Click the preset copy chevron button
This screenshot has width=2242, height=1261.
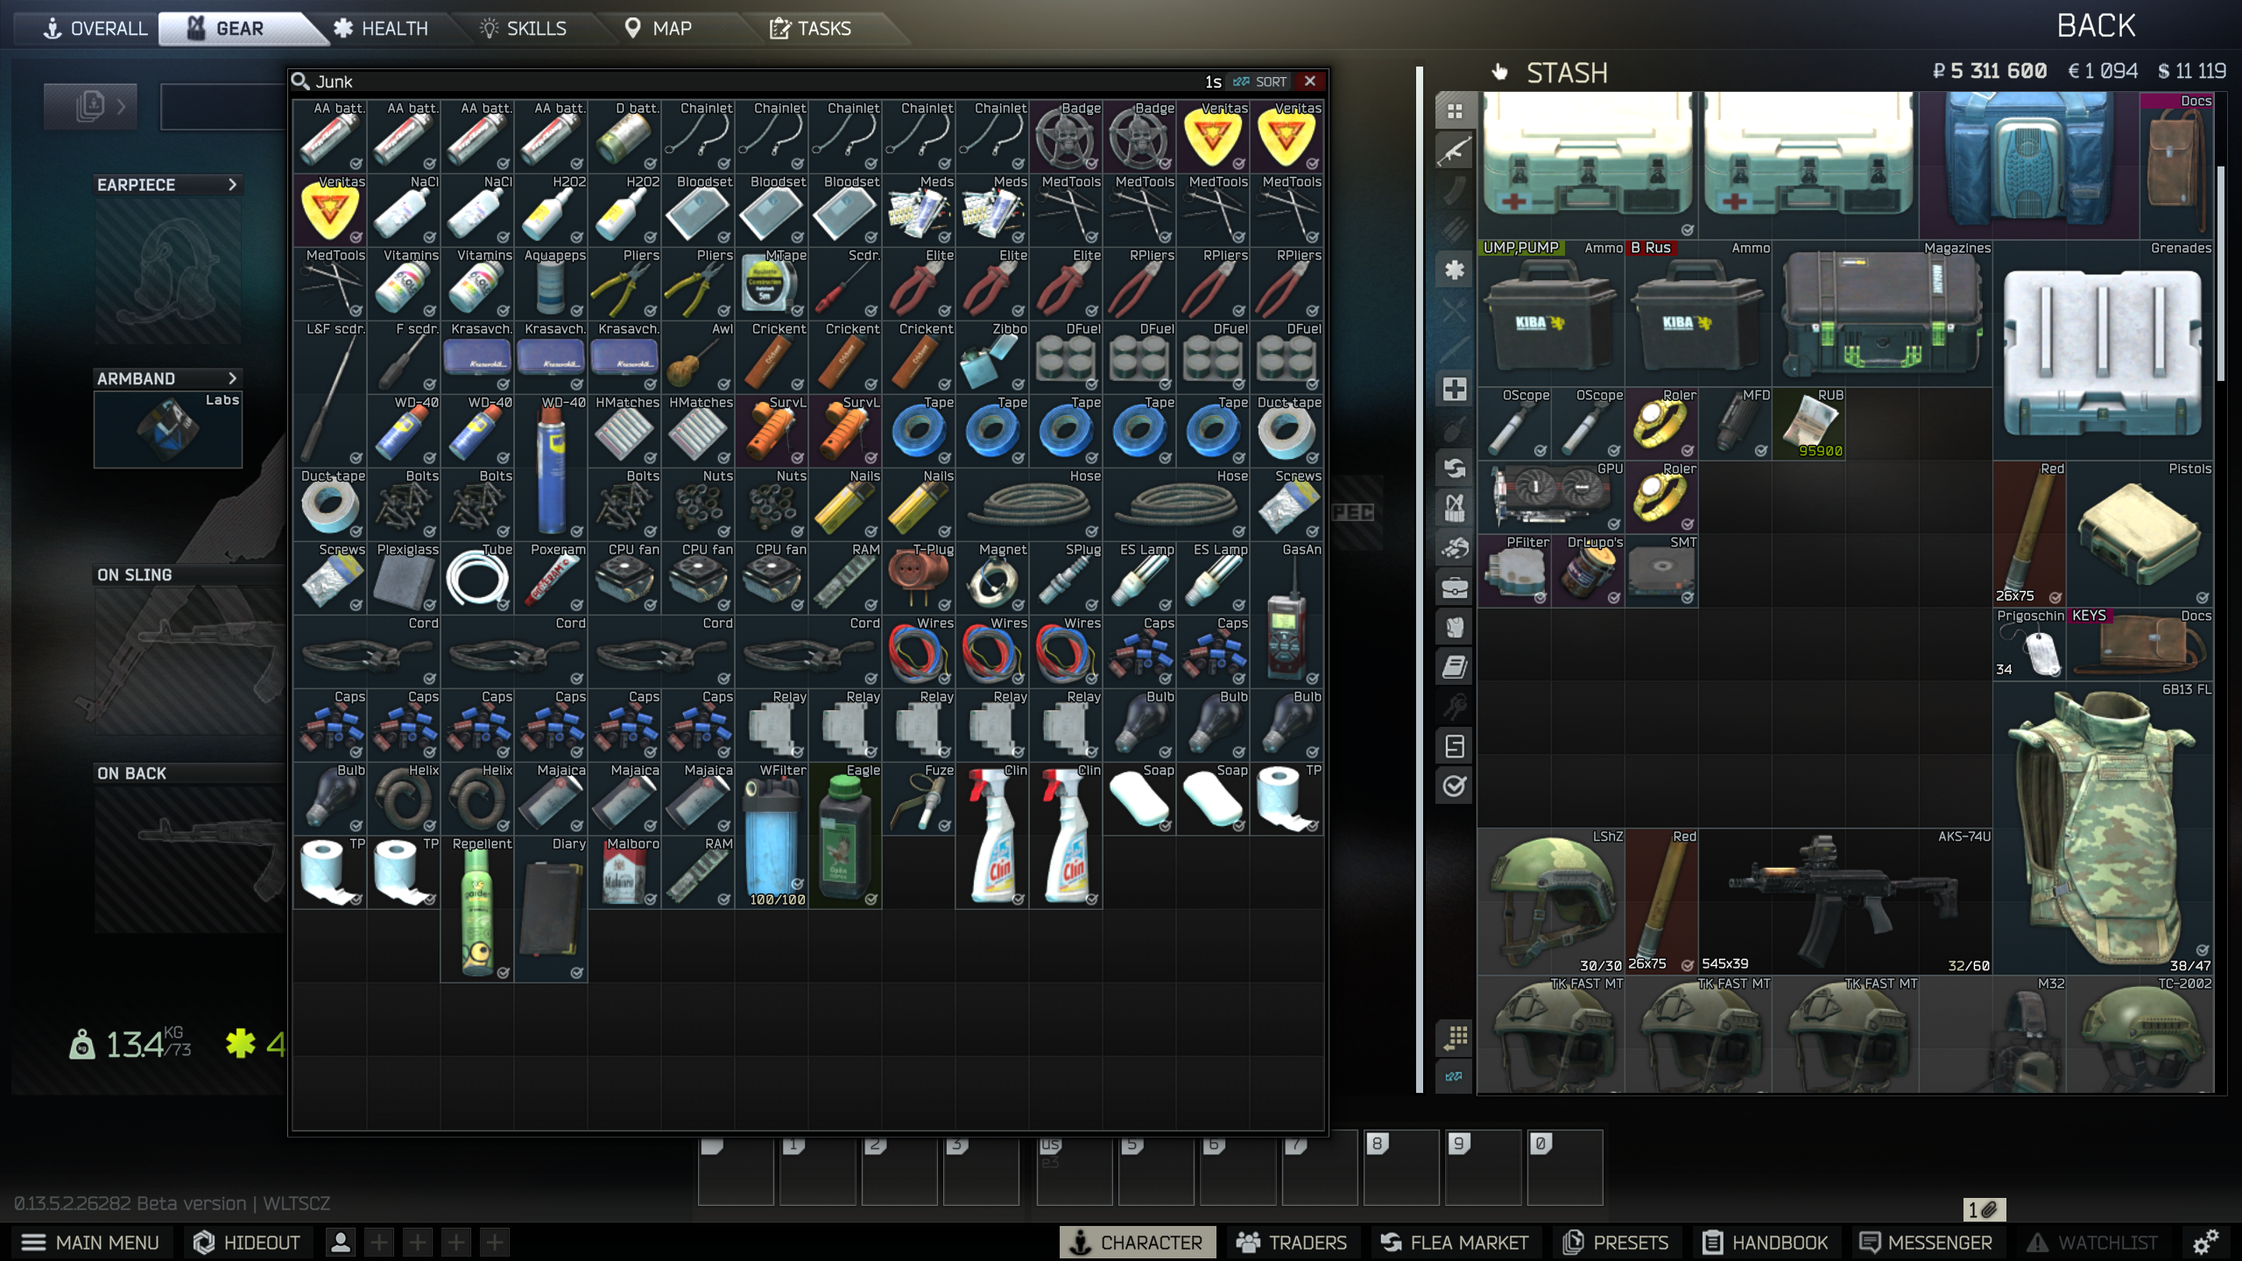click(x=91, y=107)
